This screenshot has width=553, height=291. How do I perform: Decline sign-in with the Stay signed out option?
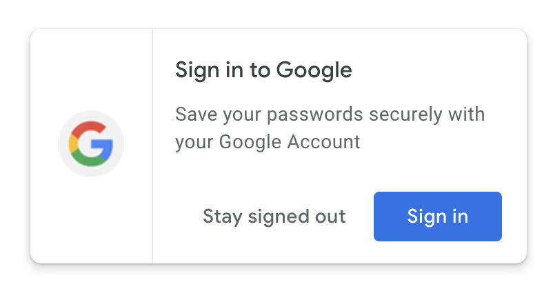274,217
